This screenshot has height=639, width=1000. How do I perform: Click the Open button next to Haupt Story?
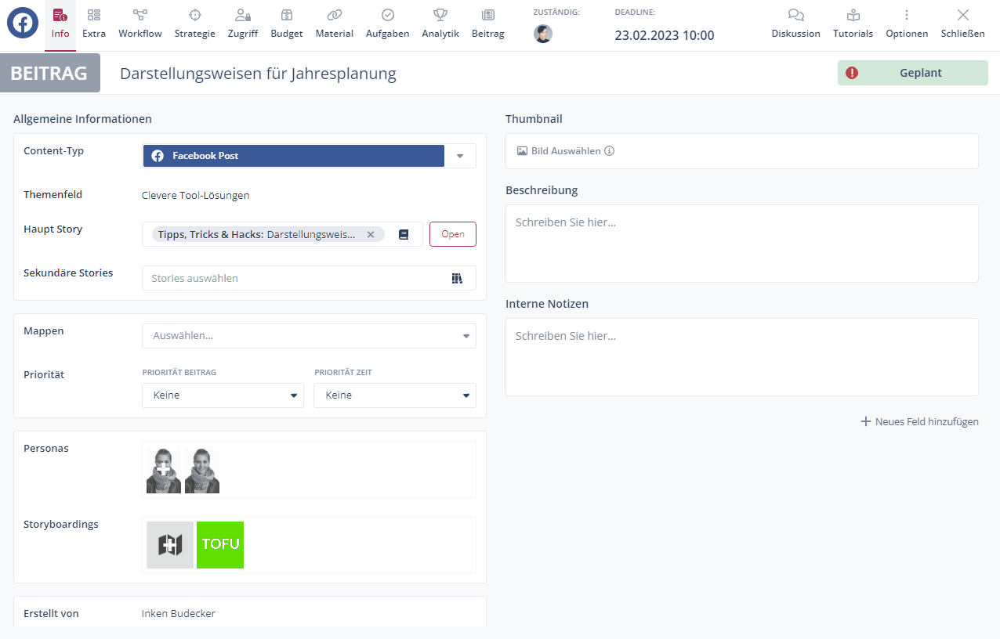coord(452,234)
